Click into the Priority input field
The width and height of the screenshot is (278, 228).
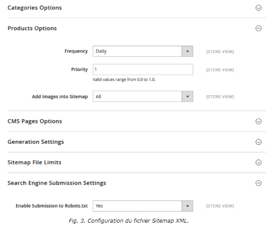tap(143, 70)
